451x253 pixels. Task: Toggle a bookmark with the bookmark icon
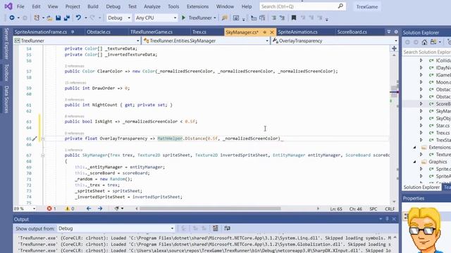coord(294,18)
